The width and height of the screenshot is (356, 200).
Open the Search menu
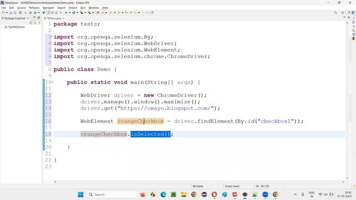pos(61,8)
